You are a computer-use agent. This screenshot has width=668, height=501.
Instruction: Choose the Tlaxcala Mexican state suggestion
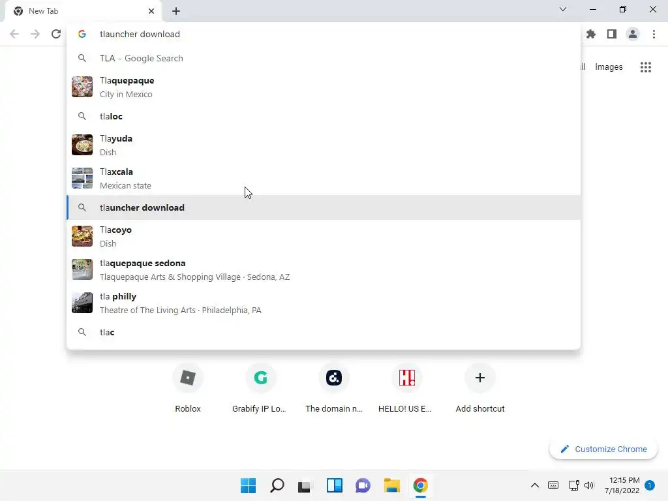tap(324, 178)
